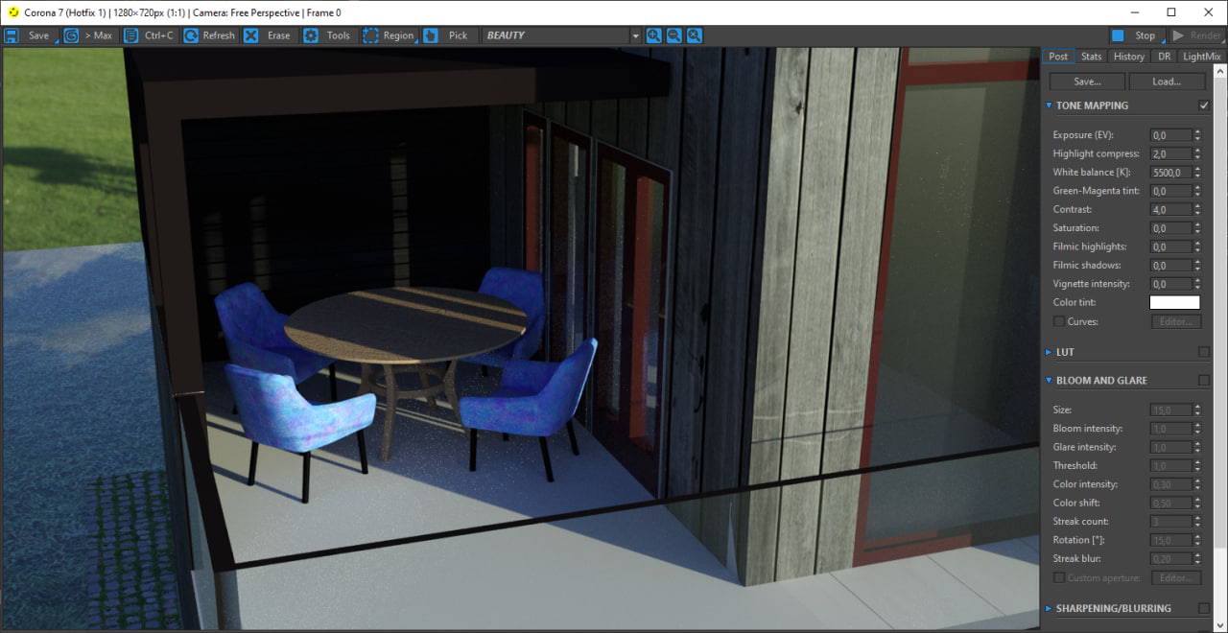Stop the current render
This screenshot has width=1228, height=633.
point(1136,35)
